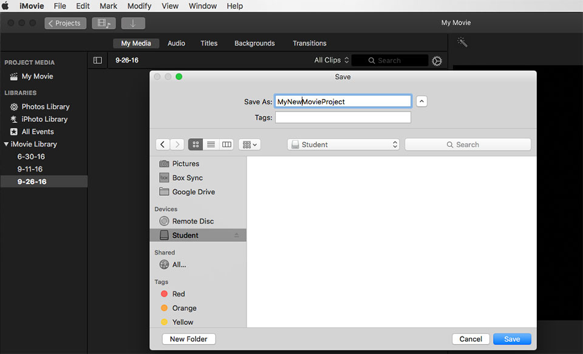Click the Tags input field
Screen dimensions: 583x354
coord(343,117)
